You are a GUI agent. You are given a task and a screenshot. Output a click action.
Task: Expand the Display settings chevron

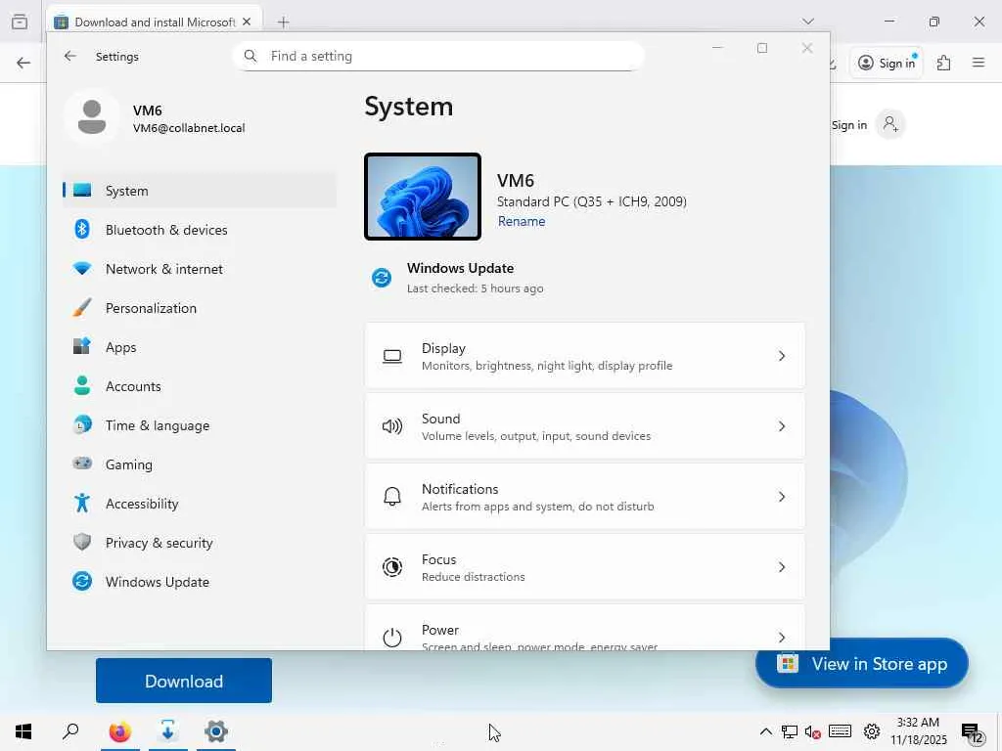[782, 356]
